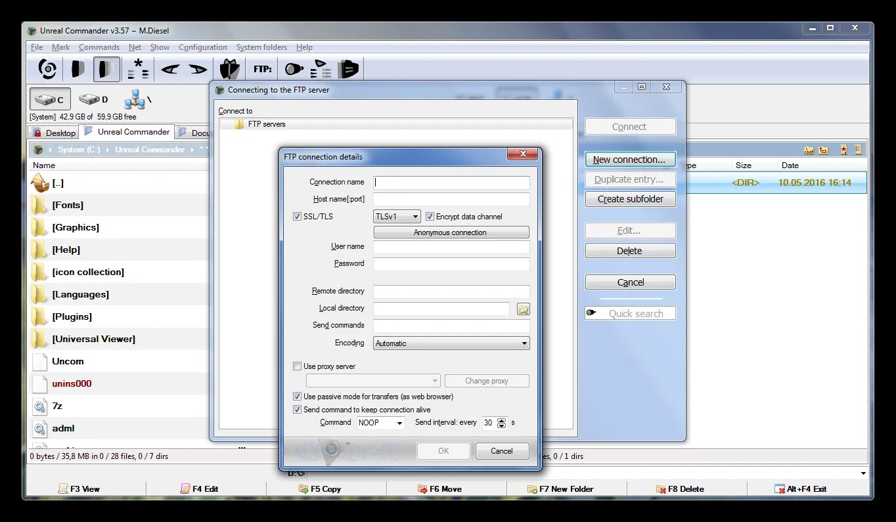Click the Unreal Commander icon in left path bar
The height and width of the screenshot is (522, 896).
point(39,150)
